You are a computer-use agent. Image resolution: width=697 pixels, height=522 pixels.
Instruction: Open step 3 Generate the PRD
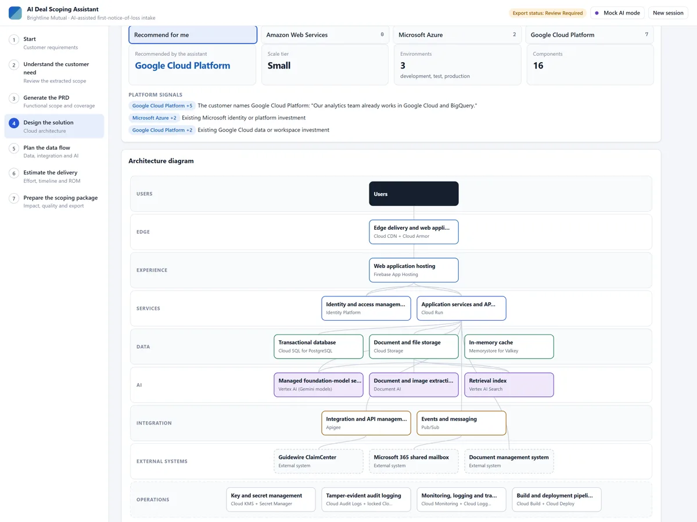pyautogui.click(x=54, y=101)
